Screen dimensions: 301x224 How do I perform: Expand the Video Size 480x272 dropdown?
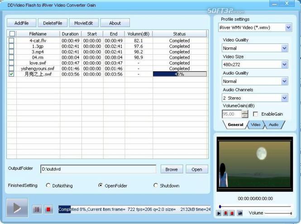click(x=285, y=65)
